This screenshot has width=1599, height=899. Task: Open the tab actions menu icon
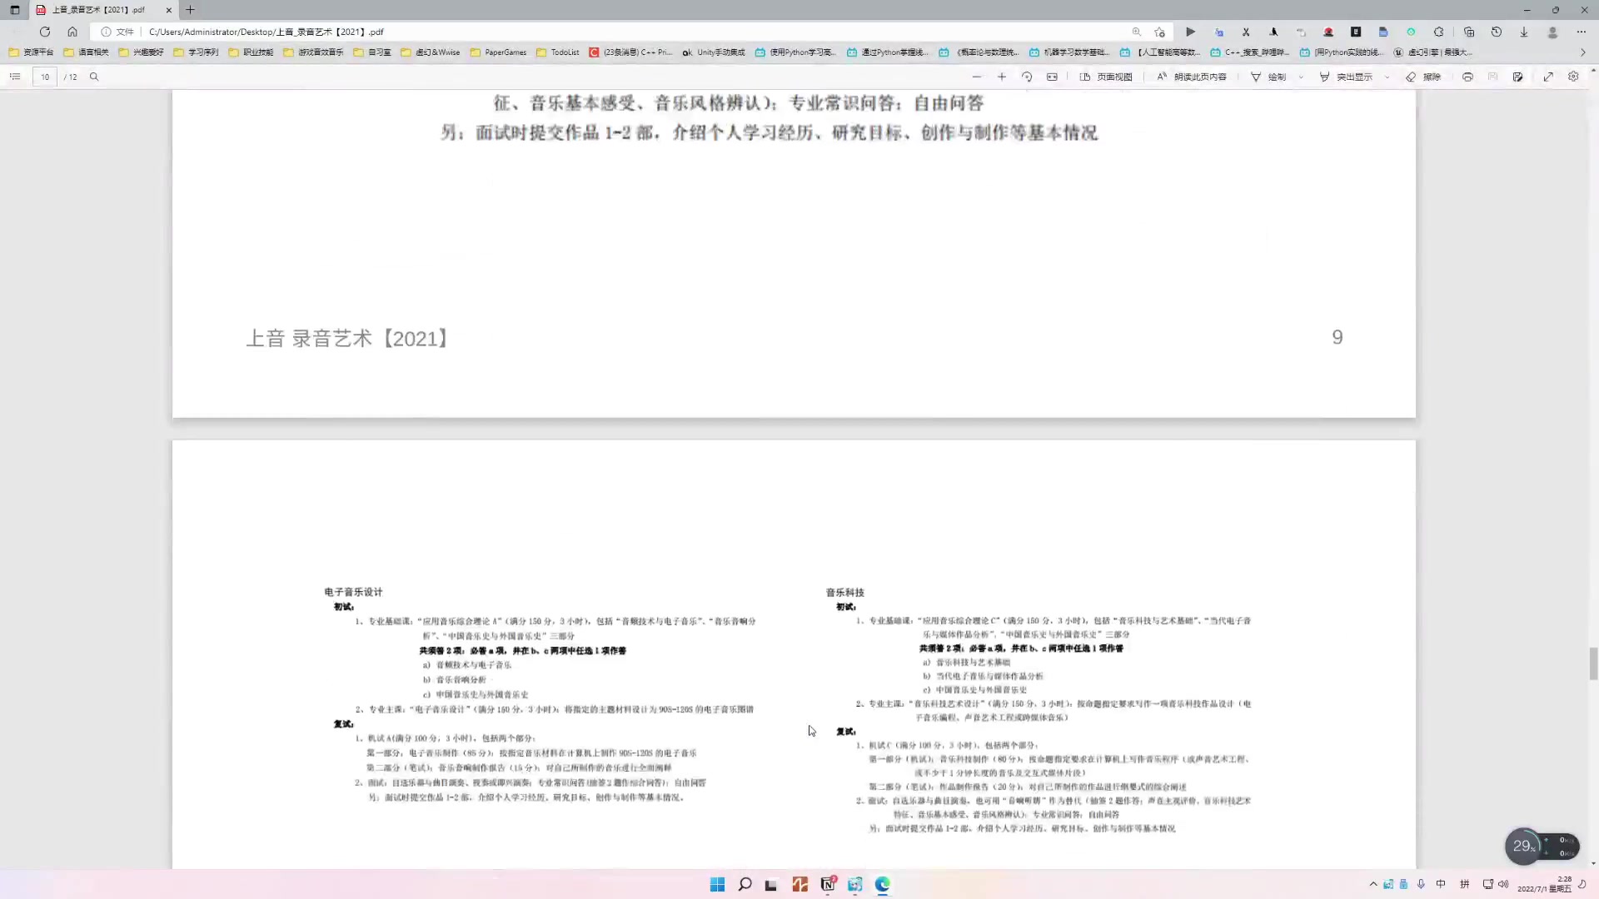pyautogui.click(x=14, y=10)
